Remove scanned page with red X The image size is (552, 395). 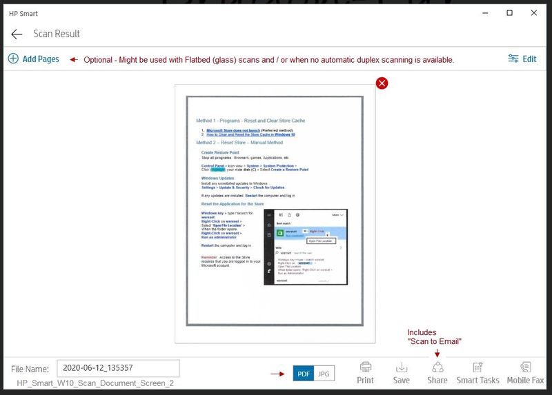pos(382,83)
